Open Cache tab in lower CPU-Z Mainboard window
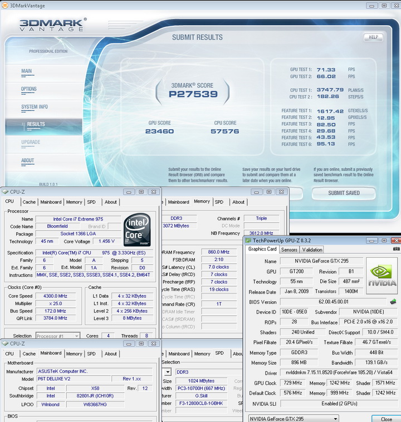Viewport: 401px width, 422px height. pos(29,354)
